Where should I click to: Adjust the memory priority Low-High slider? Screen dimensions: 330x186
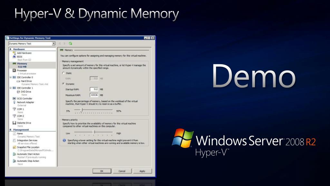pyautogui.click(x=94, y=132)
